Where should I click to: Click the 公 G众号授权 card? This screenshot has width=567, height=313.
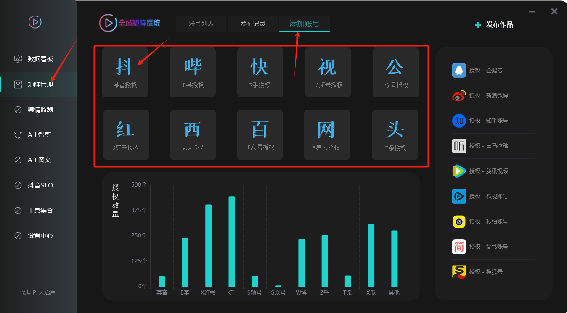[396, 72]
